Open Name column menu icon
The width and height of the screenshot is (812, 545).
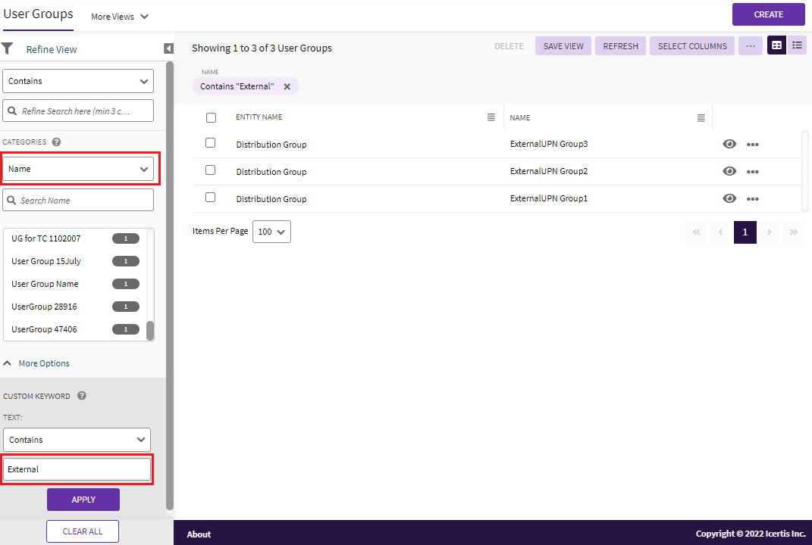point(701,118)
